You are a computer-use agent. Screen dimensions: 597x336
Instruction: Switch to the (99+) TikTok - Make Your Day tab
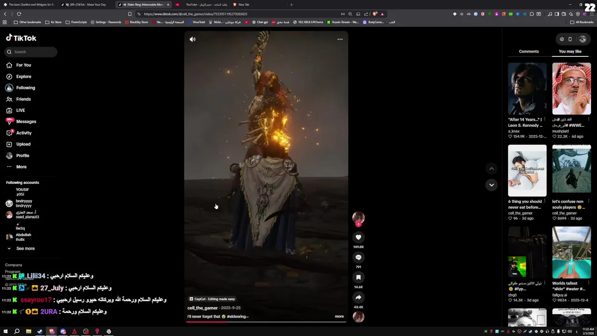tap(85, 5)
